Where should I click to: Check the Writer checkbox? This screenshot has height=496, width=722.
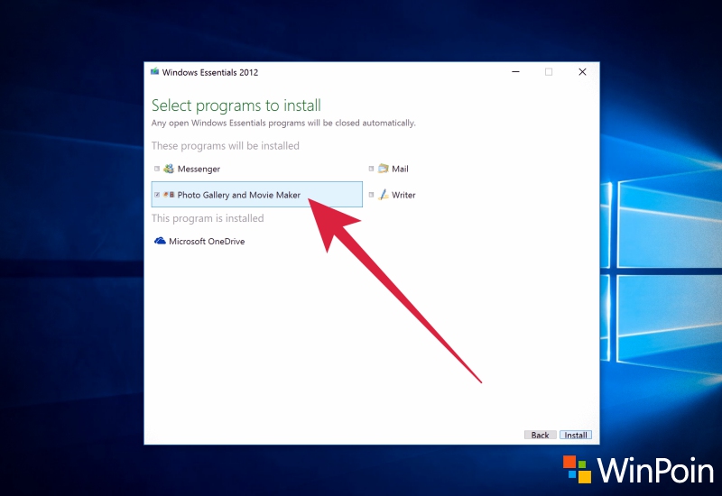click(371, 195)
